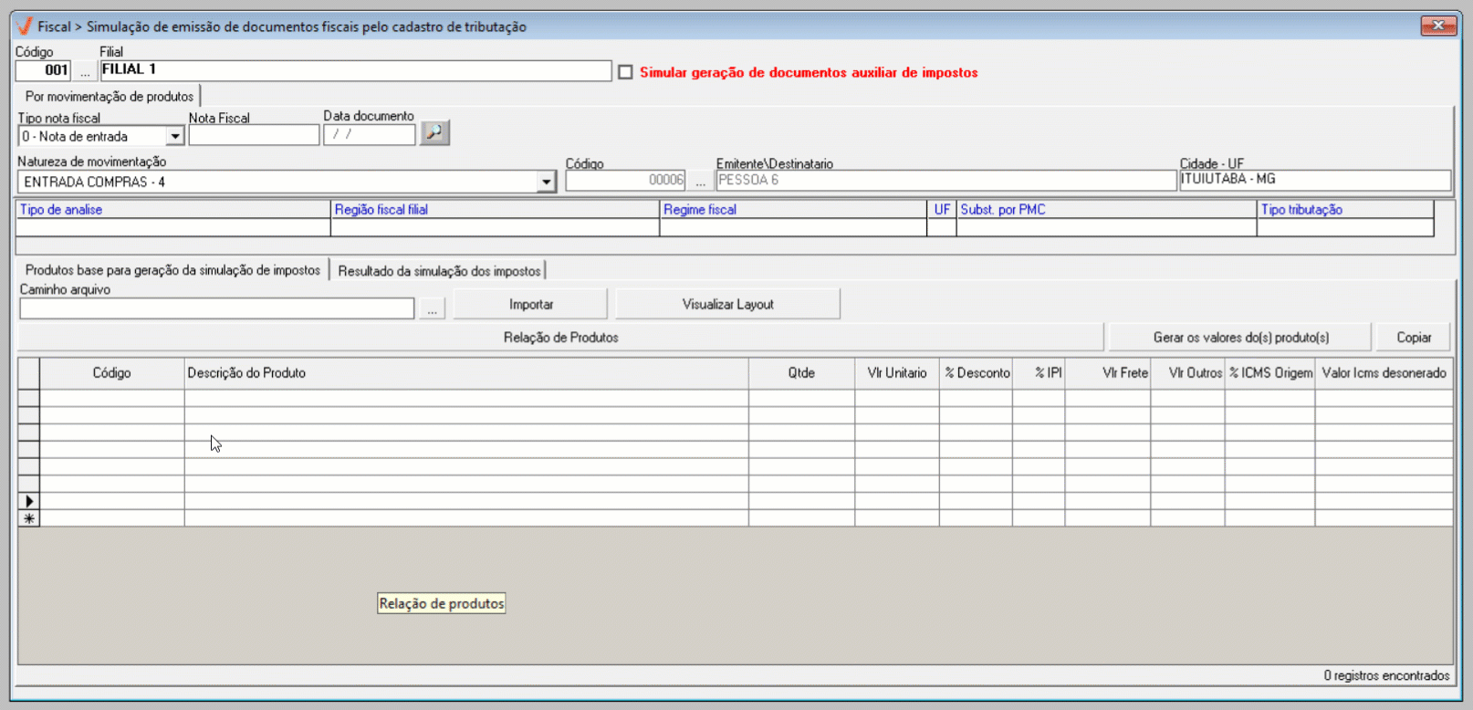Switch to Resultado da simulação dos impostos tab
This screenshot has width=1473, height=710.
click(439, 271)
